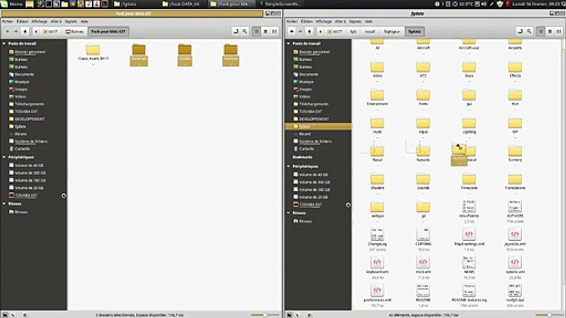This screenshot has height=318, width=566.
Task: Collapse Poste de travail in the left sidebar
Action: pyautogui.click(x=4, y=44)
